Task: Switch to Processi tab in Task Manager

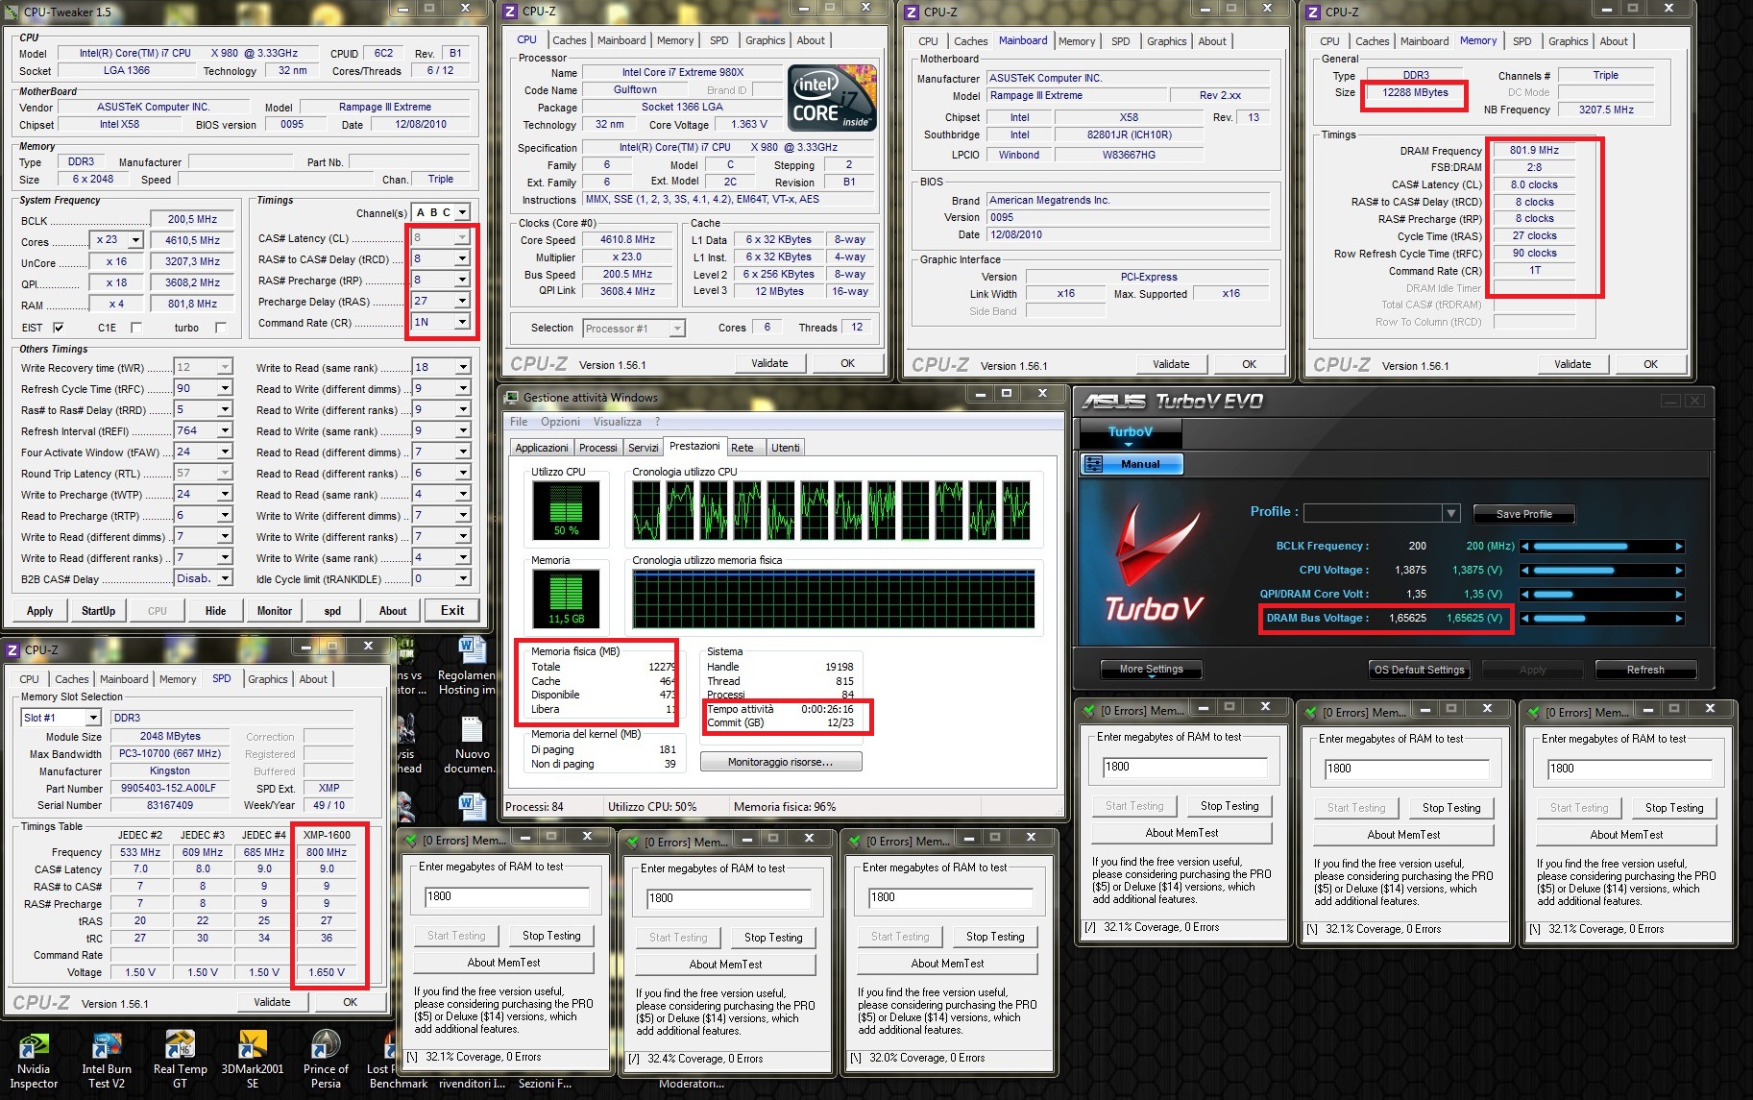Action: [597, 448]
